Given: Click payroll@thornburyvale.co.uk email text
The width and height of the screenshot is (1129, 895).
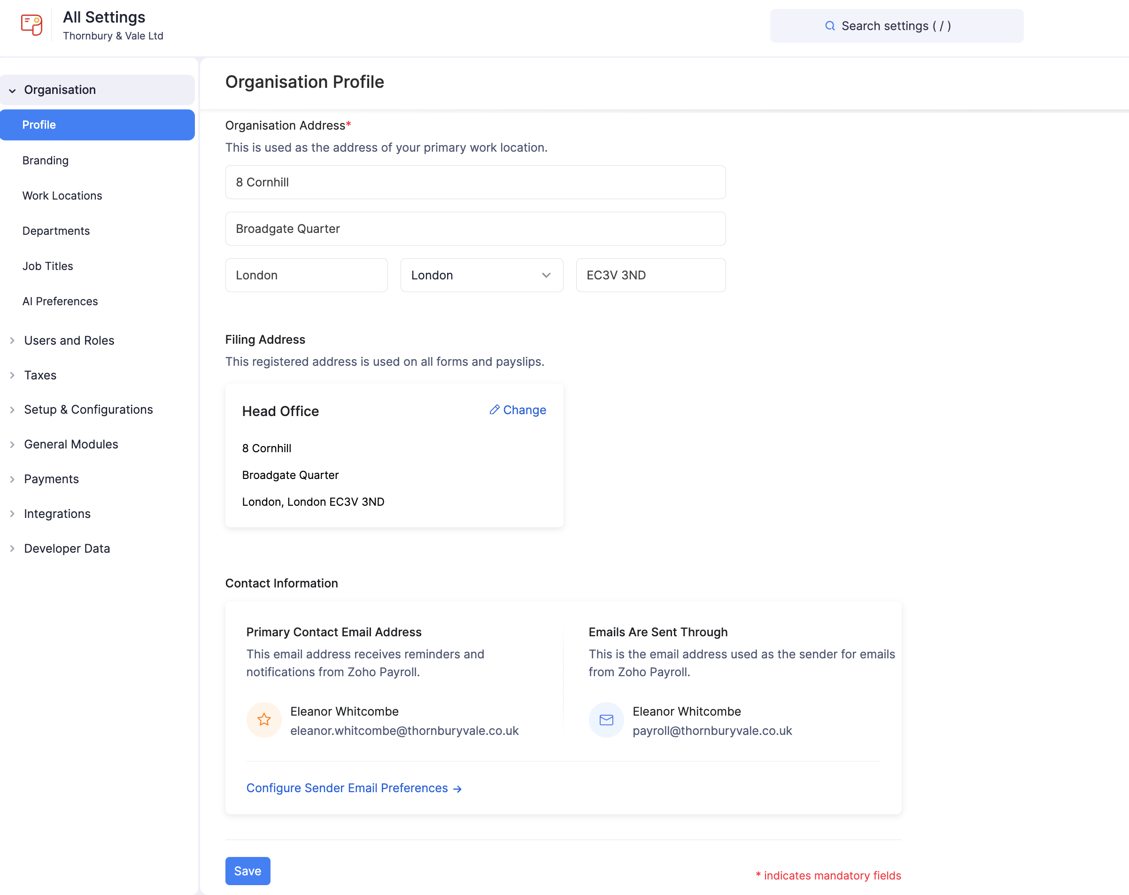Looking at the screenshot, I should (x=712, y=731).
